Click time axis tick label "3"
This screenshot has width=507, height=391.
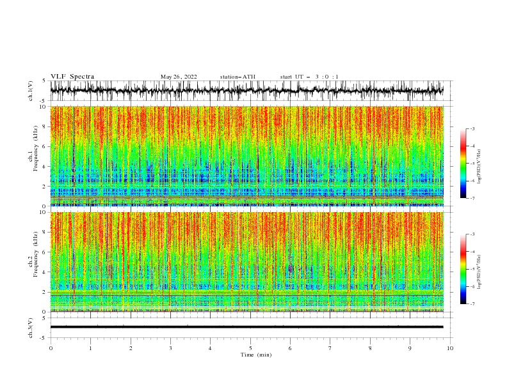[170, 348]
